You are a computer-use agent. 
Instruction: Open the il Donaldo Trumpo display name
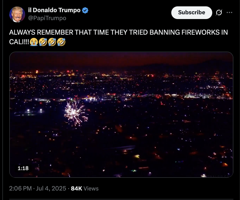click(54, 10)
